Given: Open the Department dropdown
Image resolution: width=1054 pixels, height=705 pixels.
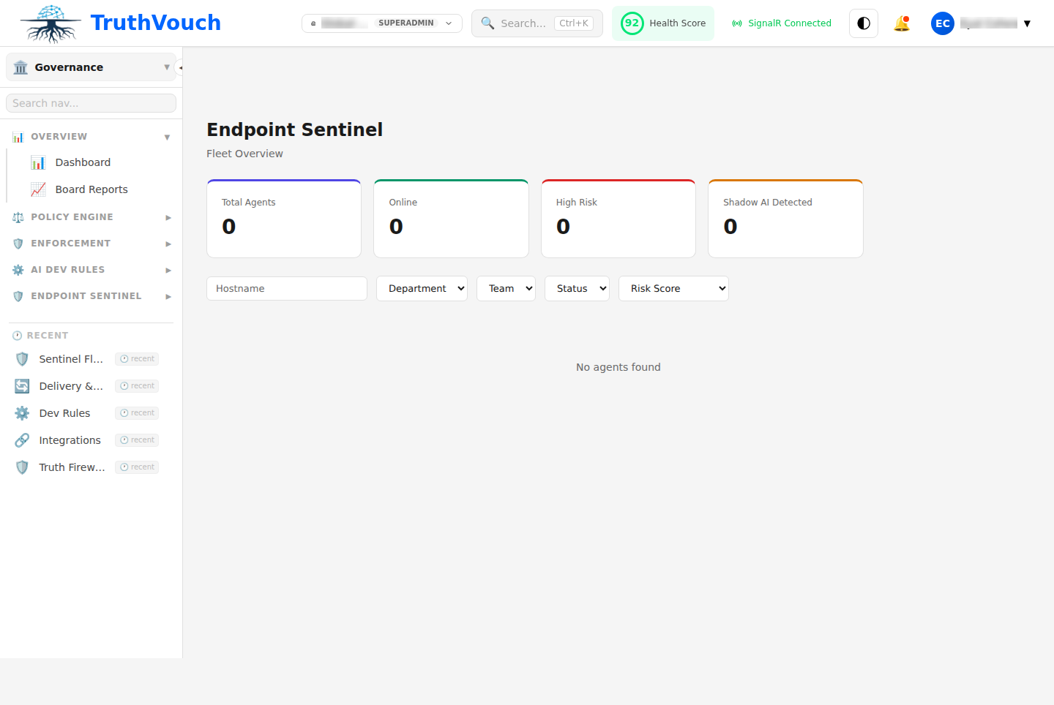Looking at the screenshot, I should tap(422, 288).
